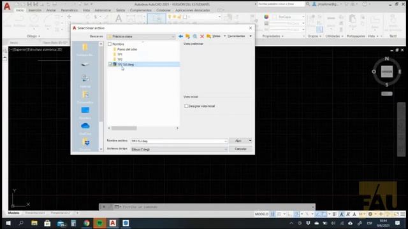
Task: Toggle the Nombre select-all checkbox
Action: tap(110, 44)
